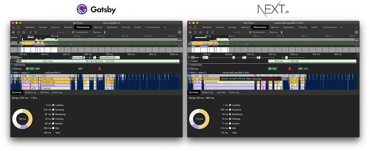Viewport: 370px width, 151px height.
Task: Click the FMP timing marker in Next.js DevTools
Action: click(x=300, y=69)
